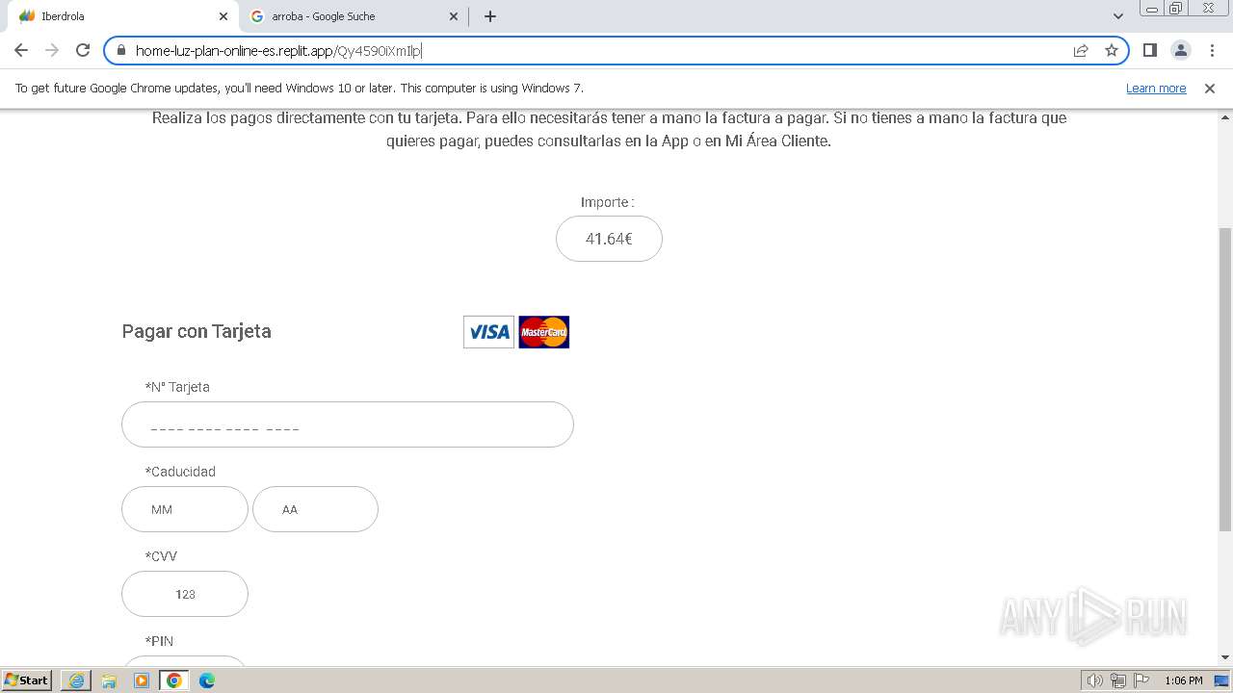Open the Windows Start menu
The width and height of the screenshot is (1233, 693).
click(27, 680)
